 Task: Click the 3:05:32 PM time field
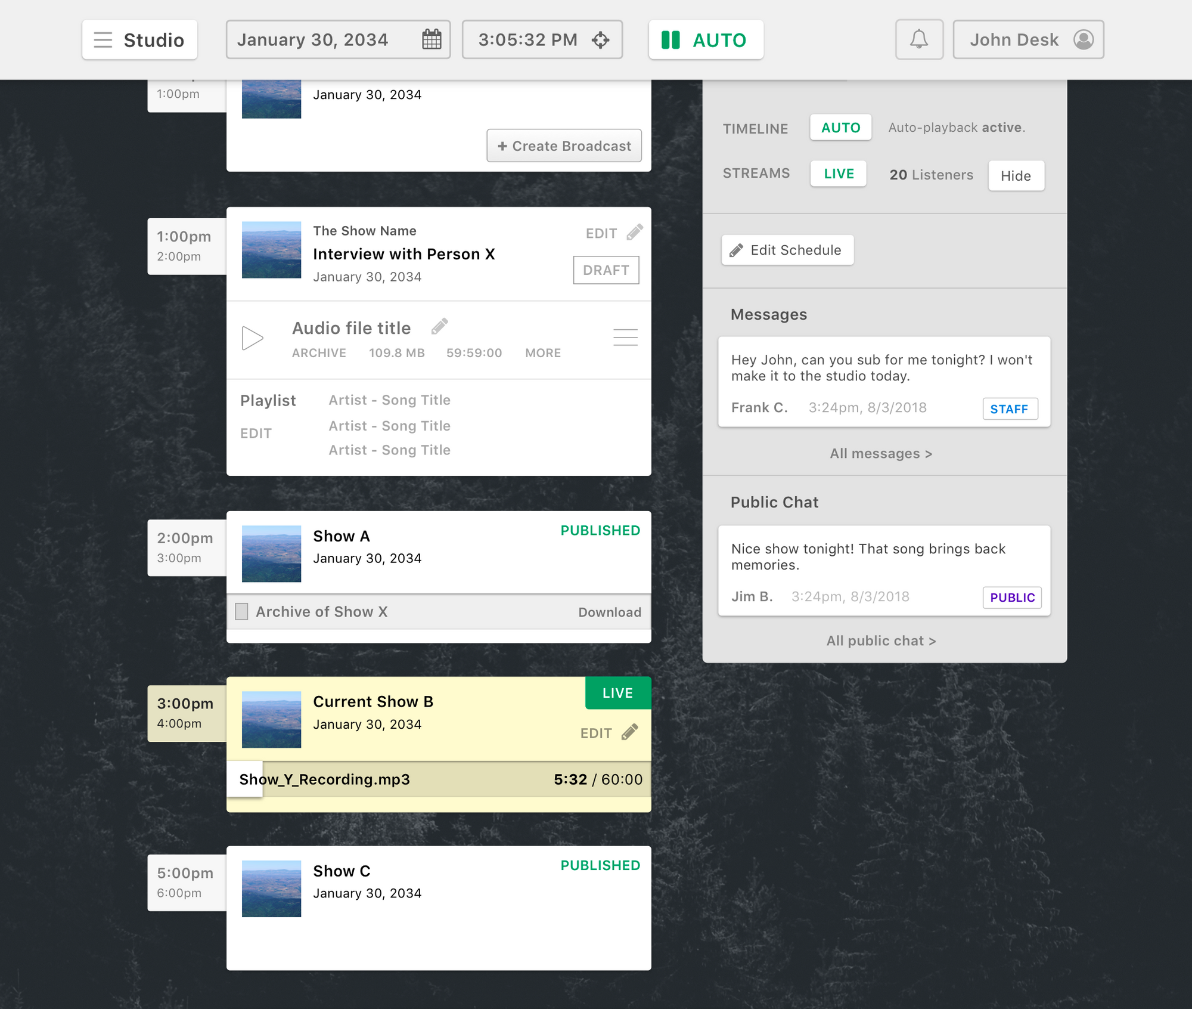(x=542, y=39)
